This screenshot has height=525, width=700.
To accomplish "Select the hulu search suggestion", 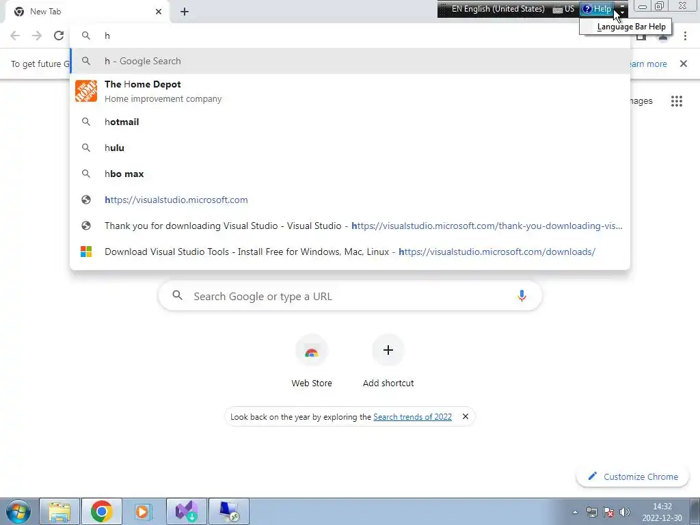I will [350, 148].
